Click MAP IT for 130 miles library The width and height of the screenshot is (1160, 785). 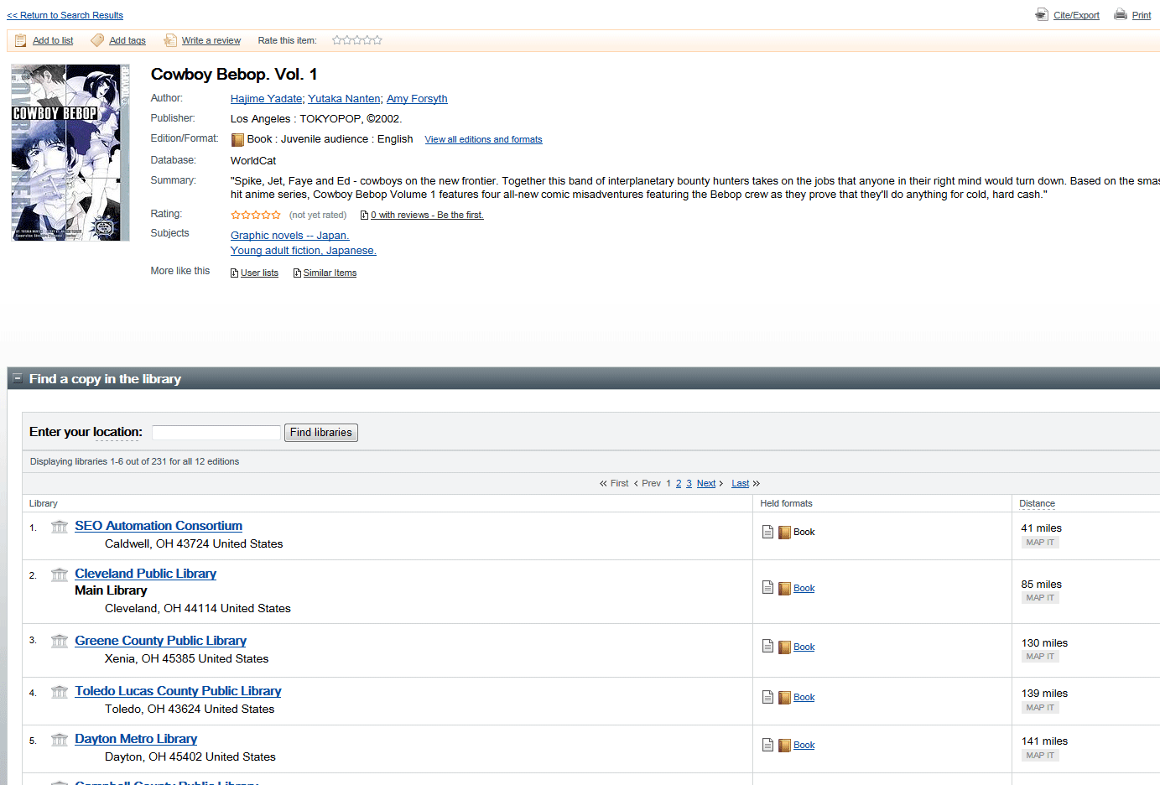pyautogui.click(x=1040, y=657)
